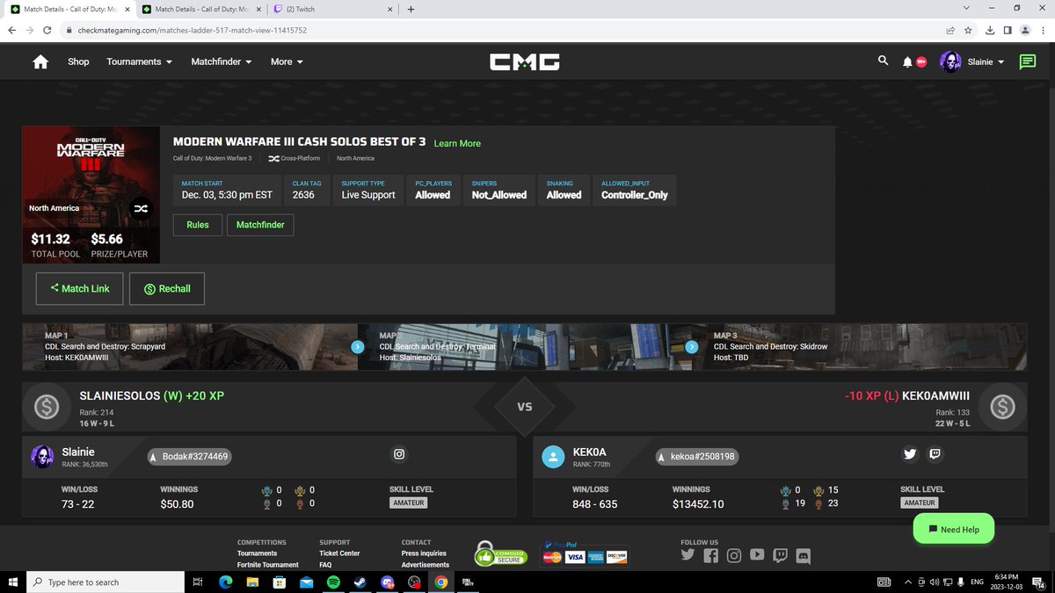Click the footer Facebook icon
The width and height of the screenshot is (1055, 593).
[x=710, y=555]
